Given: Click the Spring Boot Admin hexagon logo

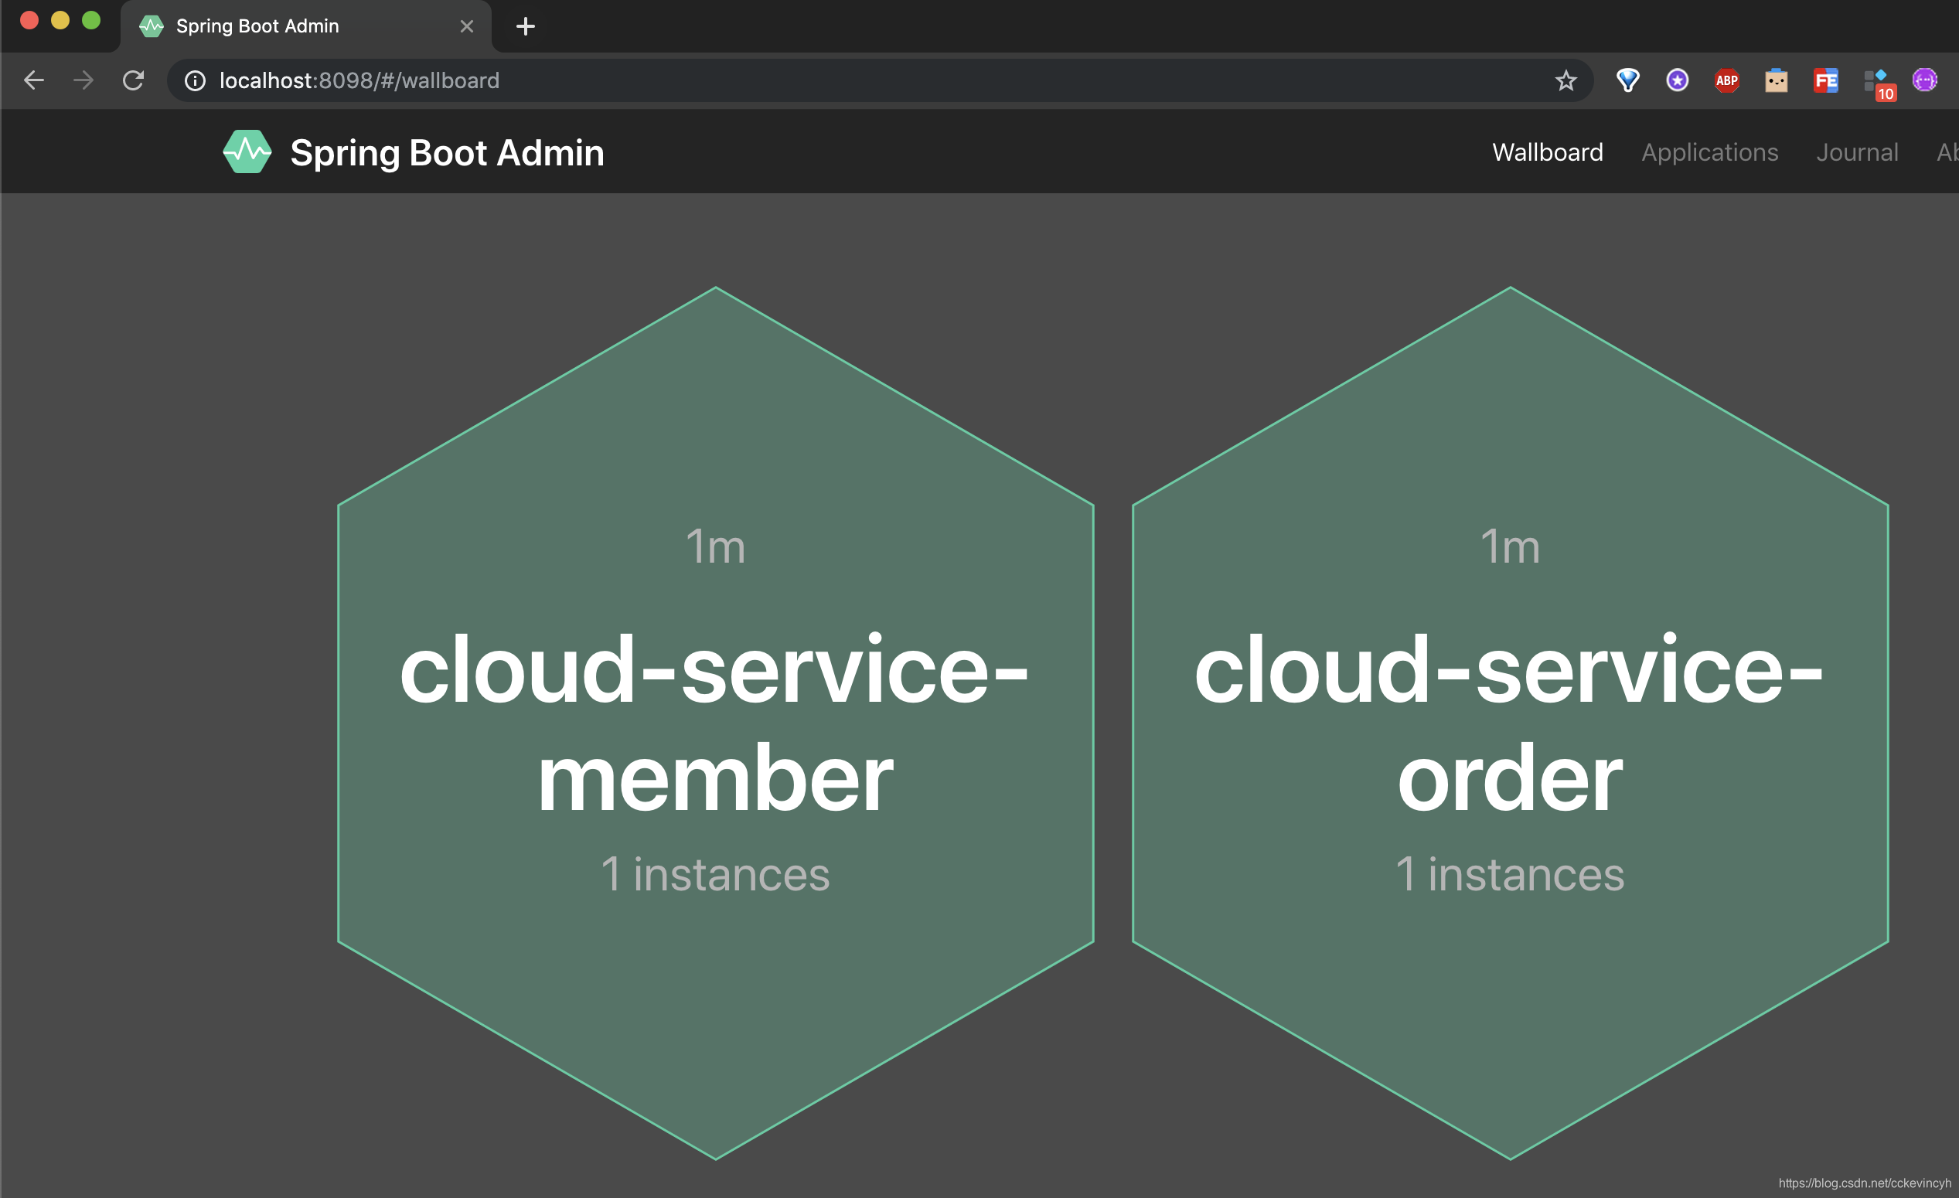Looking at the screenshot, I should [x=247, y=151].
